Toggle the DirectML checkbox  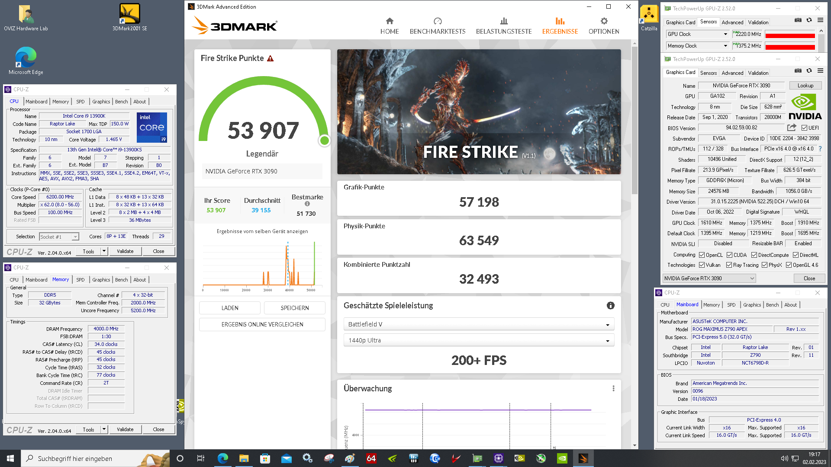click(x=796, y=255)
